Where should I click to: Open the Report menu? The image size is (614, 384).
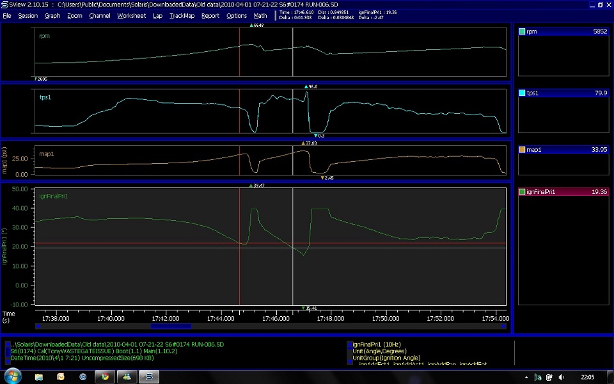tap(210, 15)
